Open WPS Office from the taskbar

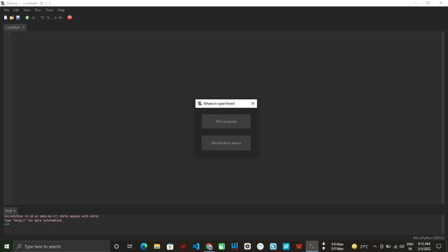(299, 246)
